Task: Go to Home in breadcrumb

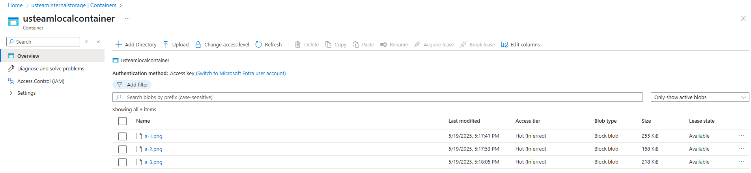Action: 15,5
